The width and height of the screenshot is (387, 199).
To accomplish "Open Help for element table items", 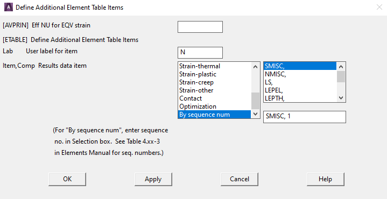I will (x=326, y=179).
